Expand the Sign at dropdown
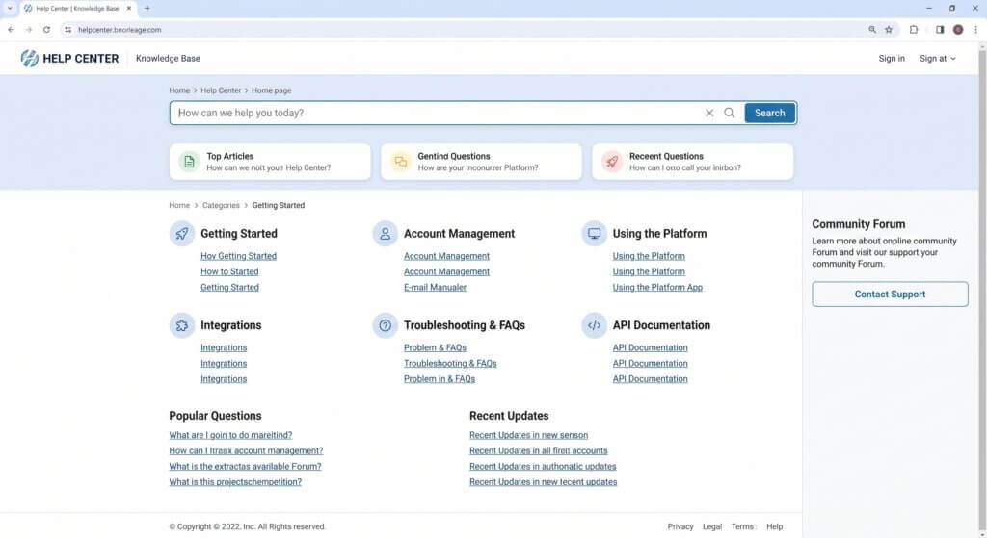This screenshot has width=987, height=538. point(937,59)
